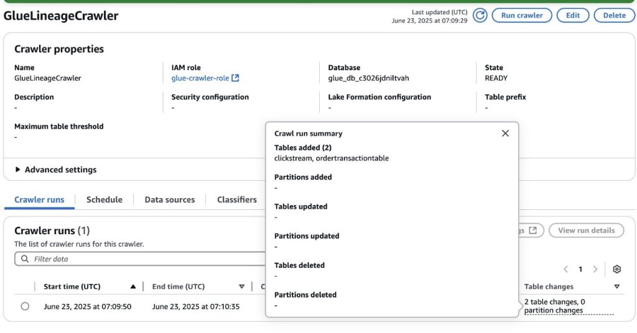Click Tables added (2) heading
The image size is (637, 333).
coord(303,148)
